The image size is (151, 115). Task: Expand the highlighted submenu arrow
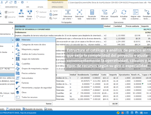[13, 40]
